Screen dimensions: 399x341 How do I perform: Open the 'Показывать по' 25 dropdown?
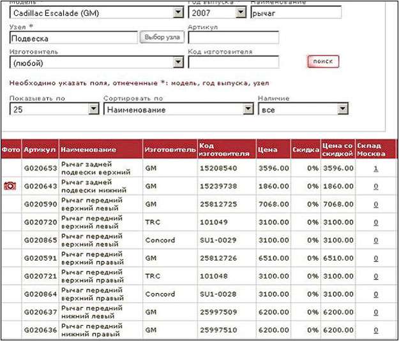click(93, 110)
